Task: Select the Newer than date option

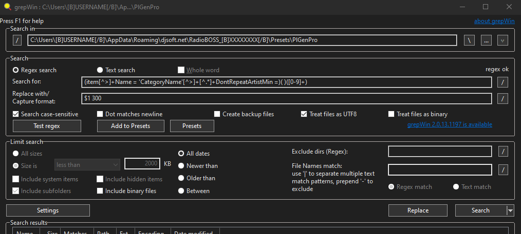Action: 181,166
